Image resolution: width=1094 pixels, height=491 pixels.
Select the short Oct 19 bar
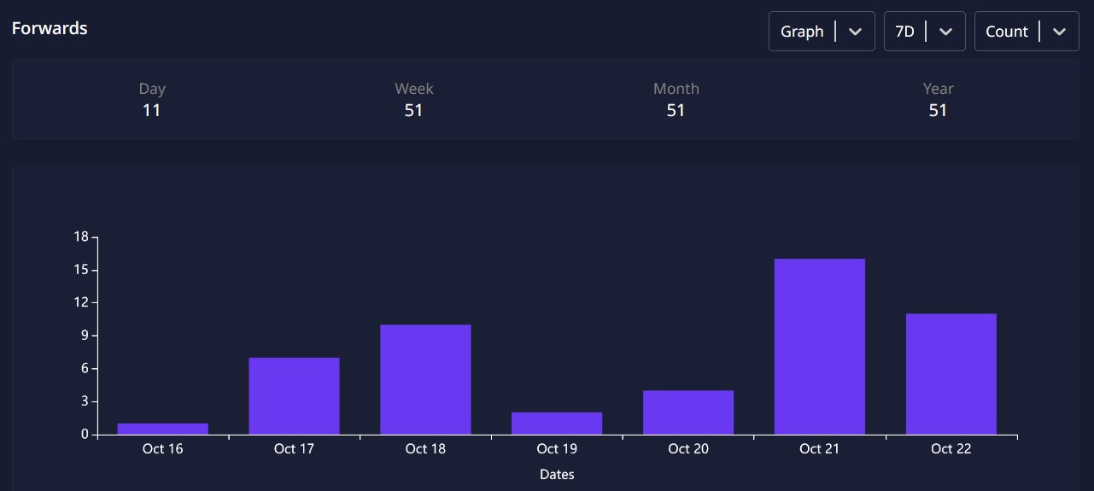557,424
